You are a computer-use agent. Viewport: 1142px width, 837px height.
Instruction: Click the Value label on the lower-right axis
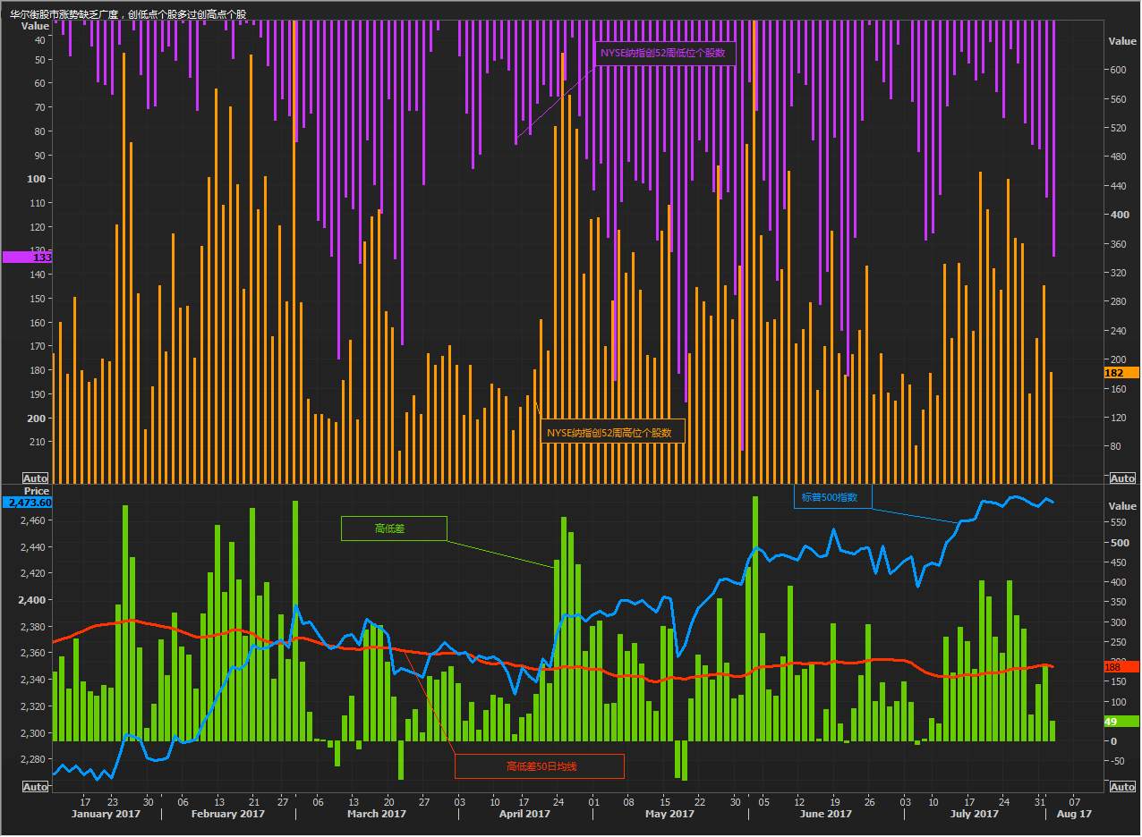click(1122, 505)
